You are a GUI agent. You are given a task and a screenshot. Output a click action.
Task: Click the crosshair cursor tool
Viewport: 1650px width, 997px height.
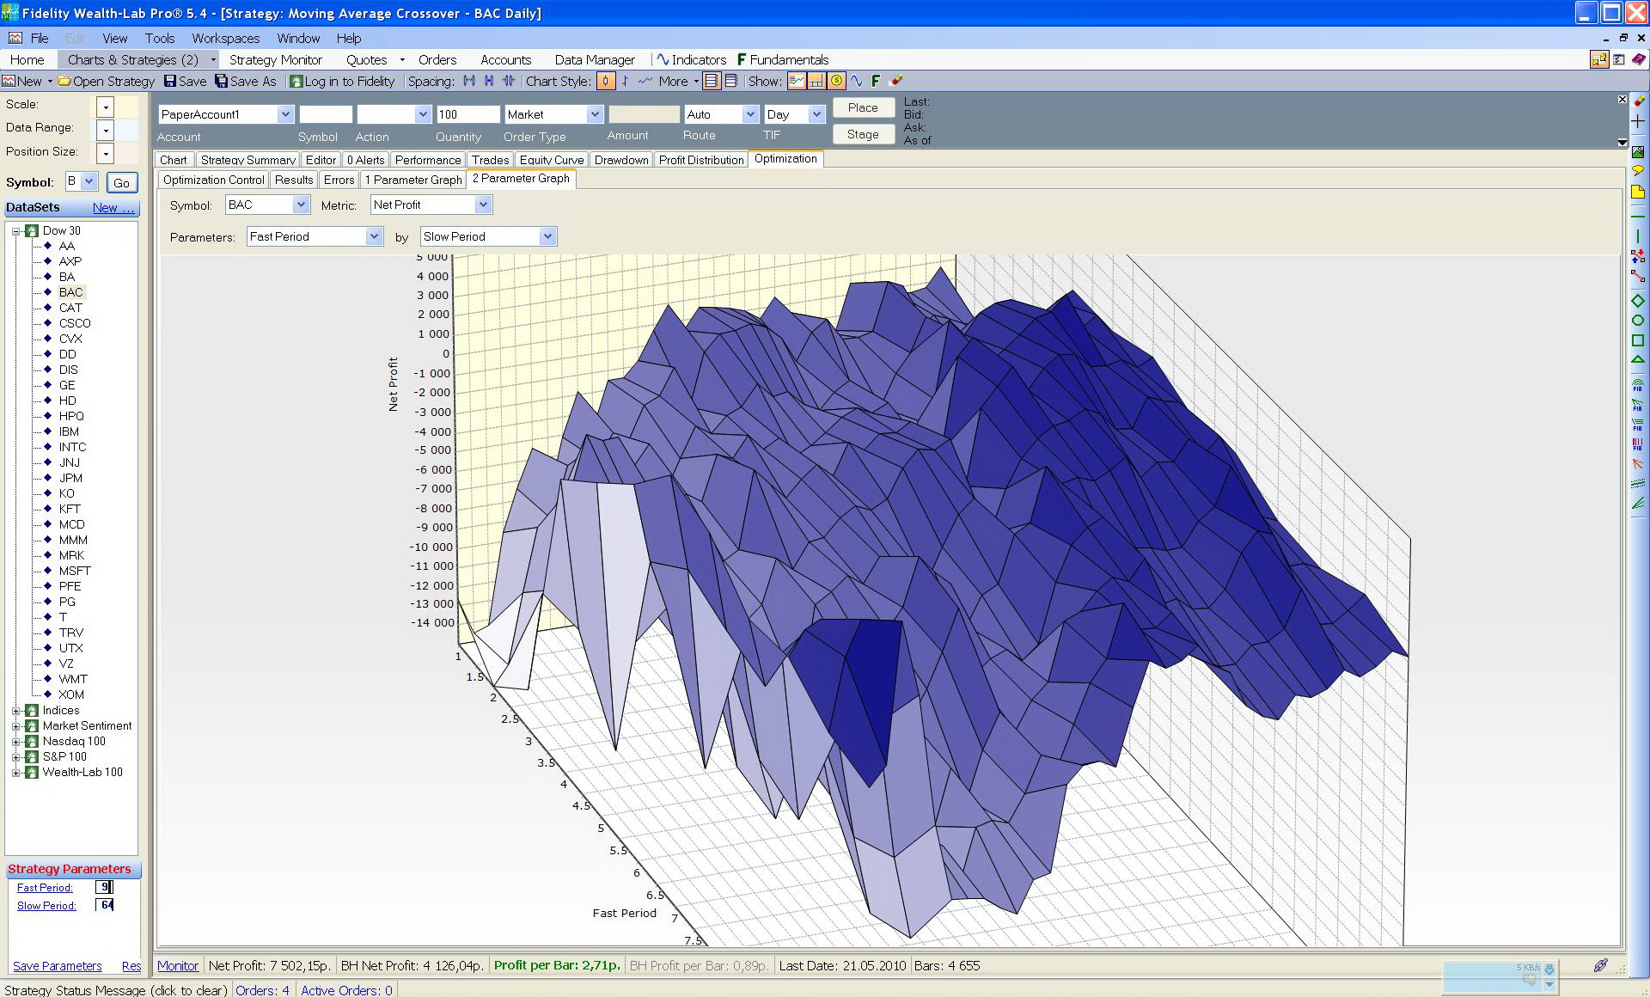[x=1638, y=121]
